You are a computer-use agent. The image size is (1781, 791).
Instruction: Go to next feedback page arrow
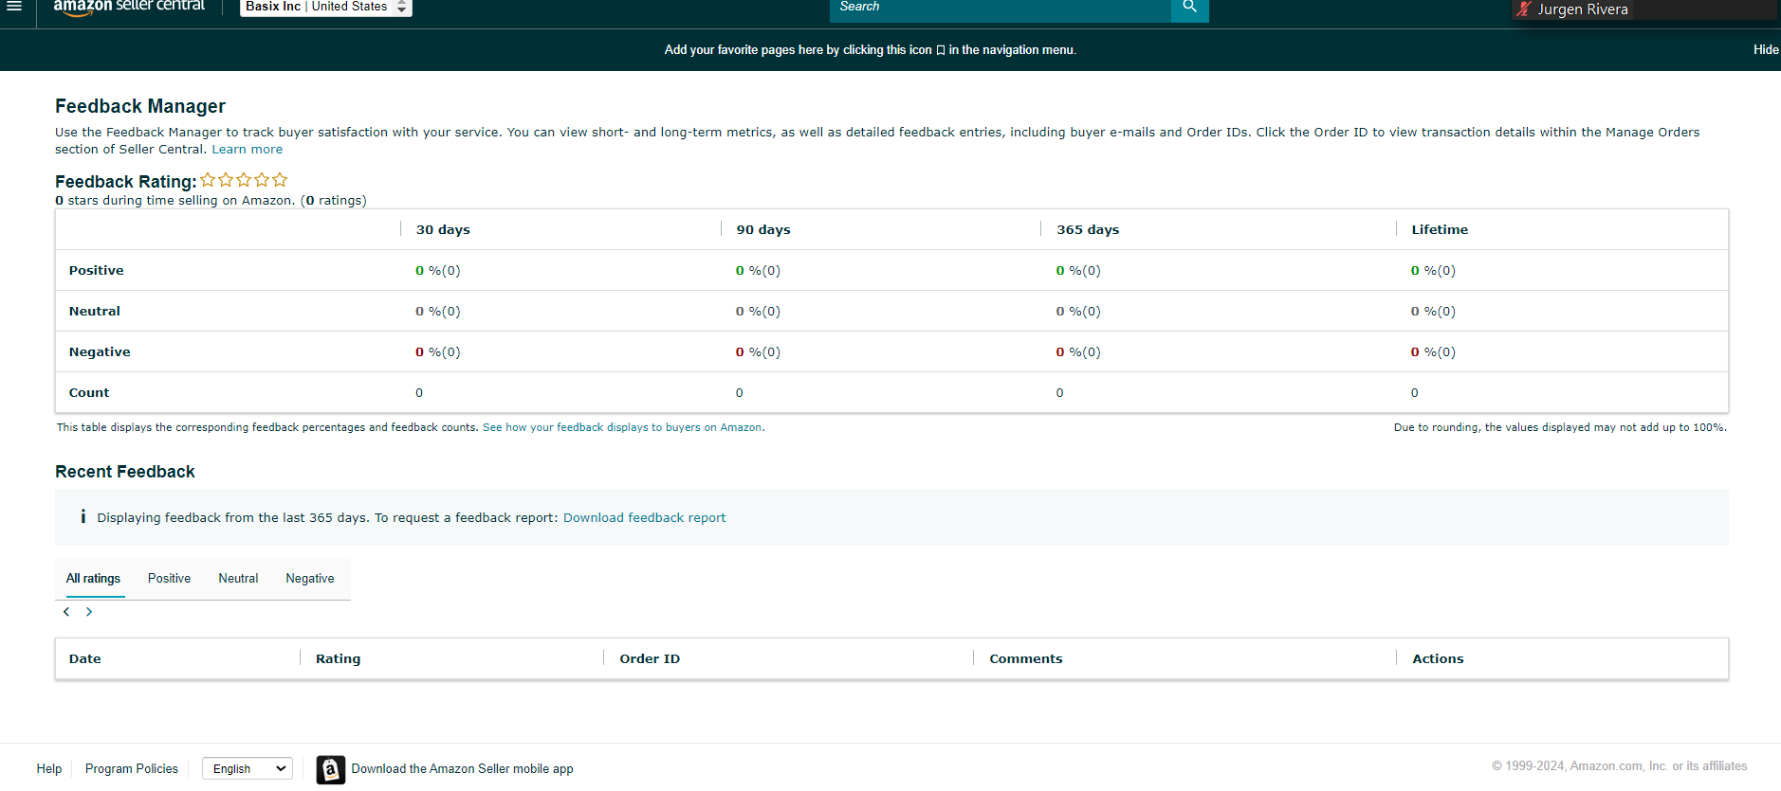[89, 612]
